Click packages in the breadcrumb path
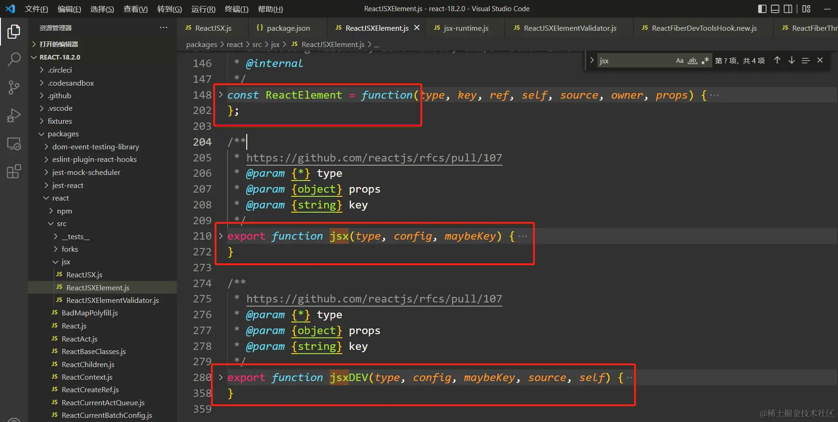This screenshot has height=422, width=838. (202, 44)
